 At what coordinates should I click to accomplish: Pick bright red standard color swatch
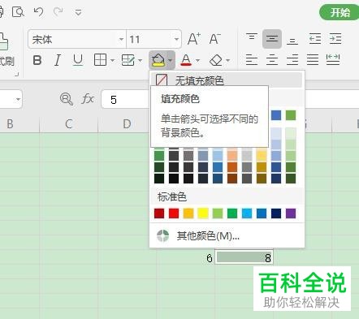pyautogui.click(x=174, y=213)
